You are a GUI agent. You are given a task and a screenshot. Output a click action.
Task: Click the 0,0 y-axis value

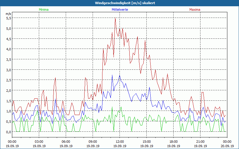9,132
